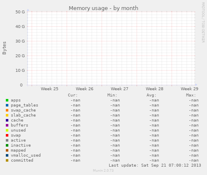
Task: Click the '50 G' axis value
Action: (x=20, y=12)
